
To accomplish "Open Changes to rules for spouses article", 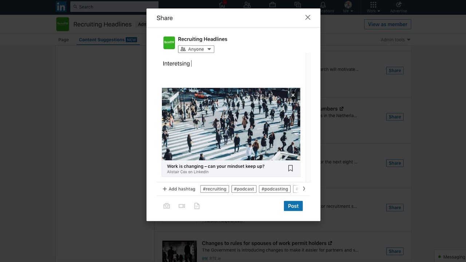I will (x=267, y=243).
